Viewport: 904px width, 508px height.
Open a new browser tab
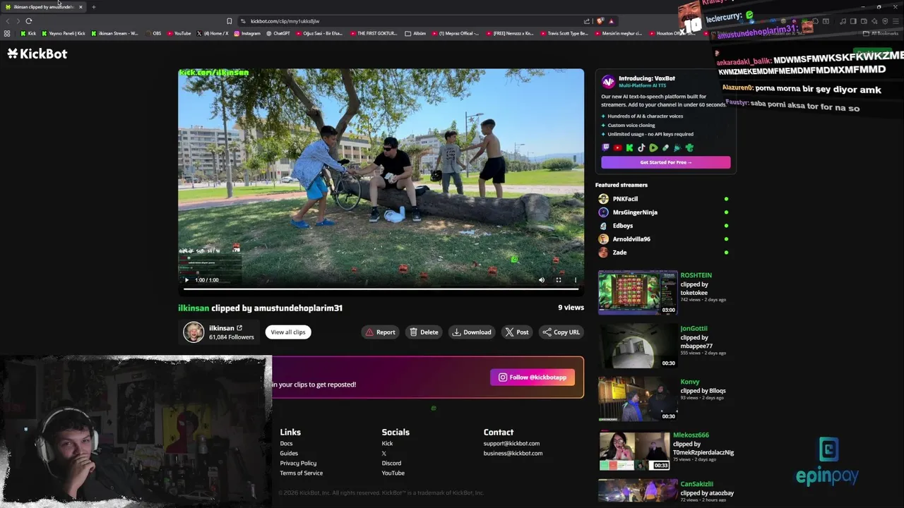tap(93, 7)
